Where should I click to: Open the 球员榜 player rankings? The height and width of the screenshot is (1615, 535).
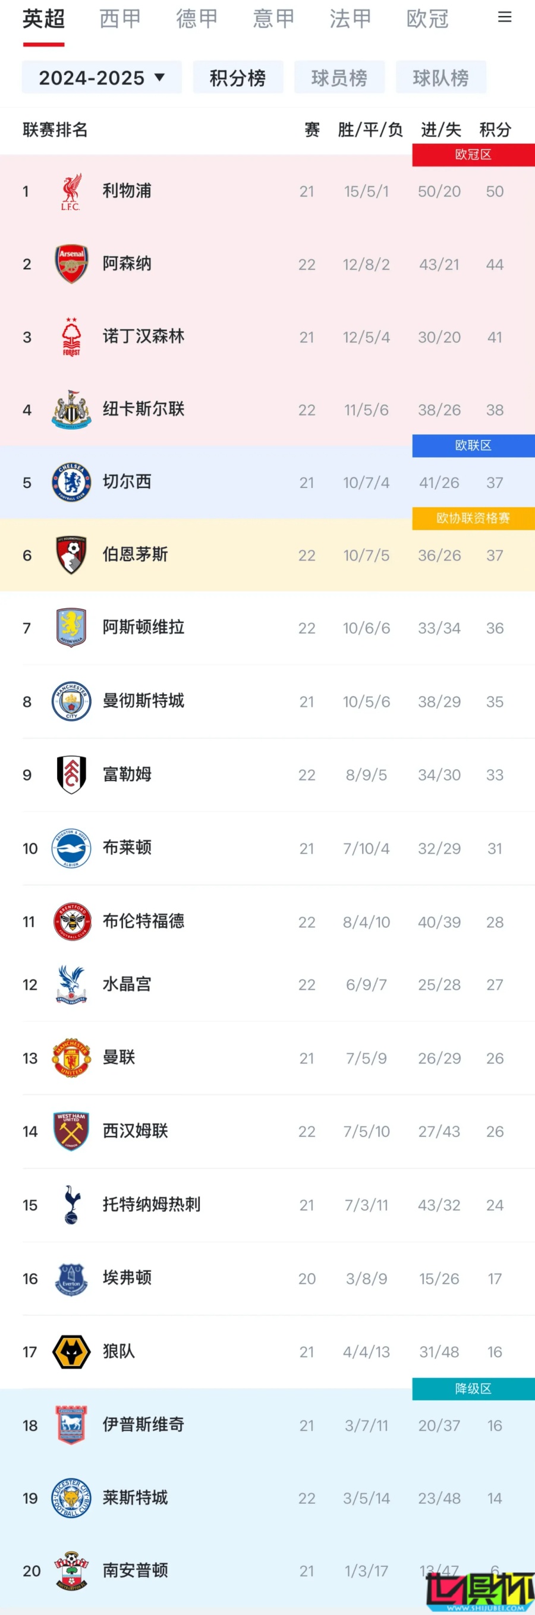(339, 77)
